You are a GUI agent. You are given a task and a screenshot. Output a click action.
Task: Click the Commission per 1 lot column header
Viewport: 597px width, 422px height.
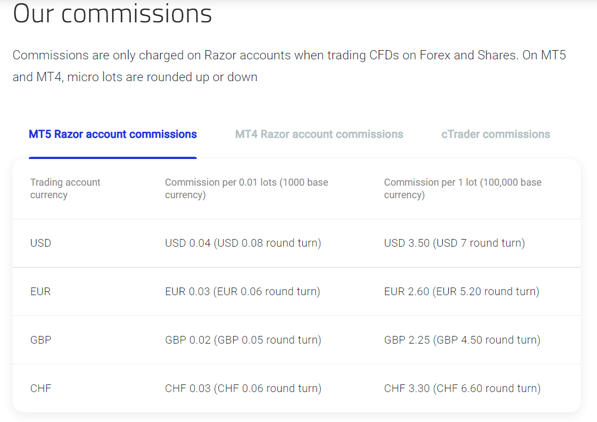tap(462, 188)
